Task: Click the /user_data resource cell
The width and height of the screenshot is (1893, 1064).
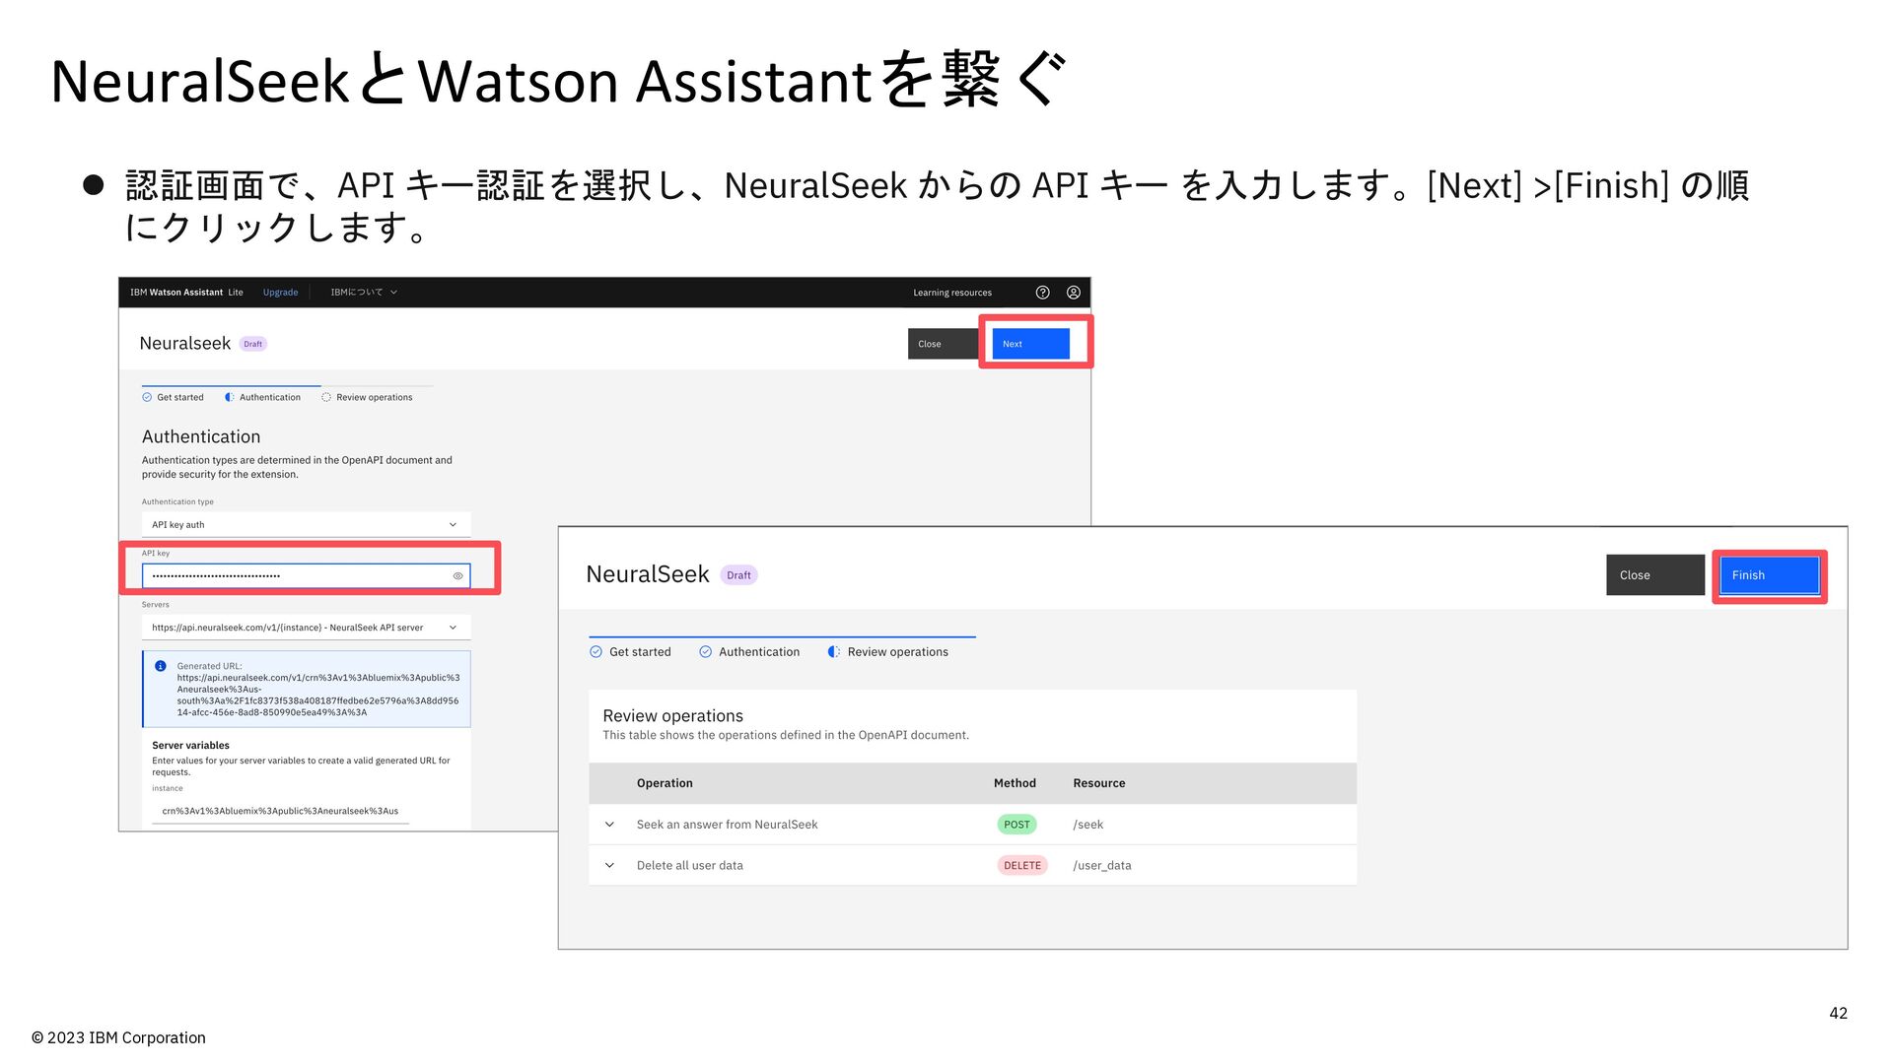Action: click(1102, 866)
